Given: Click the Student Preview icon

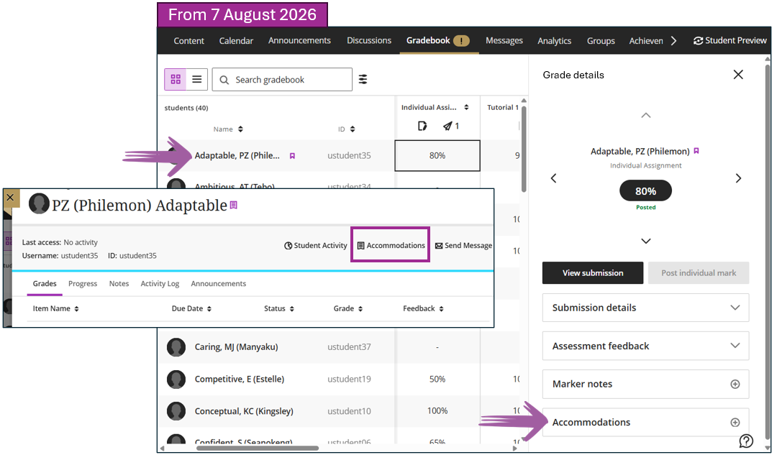Looking at the screenshot, I should pos(698,40).
